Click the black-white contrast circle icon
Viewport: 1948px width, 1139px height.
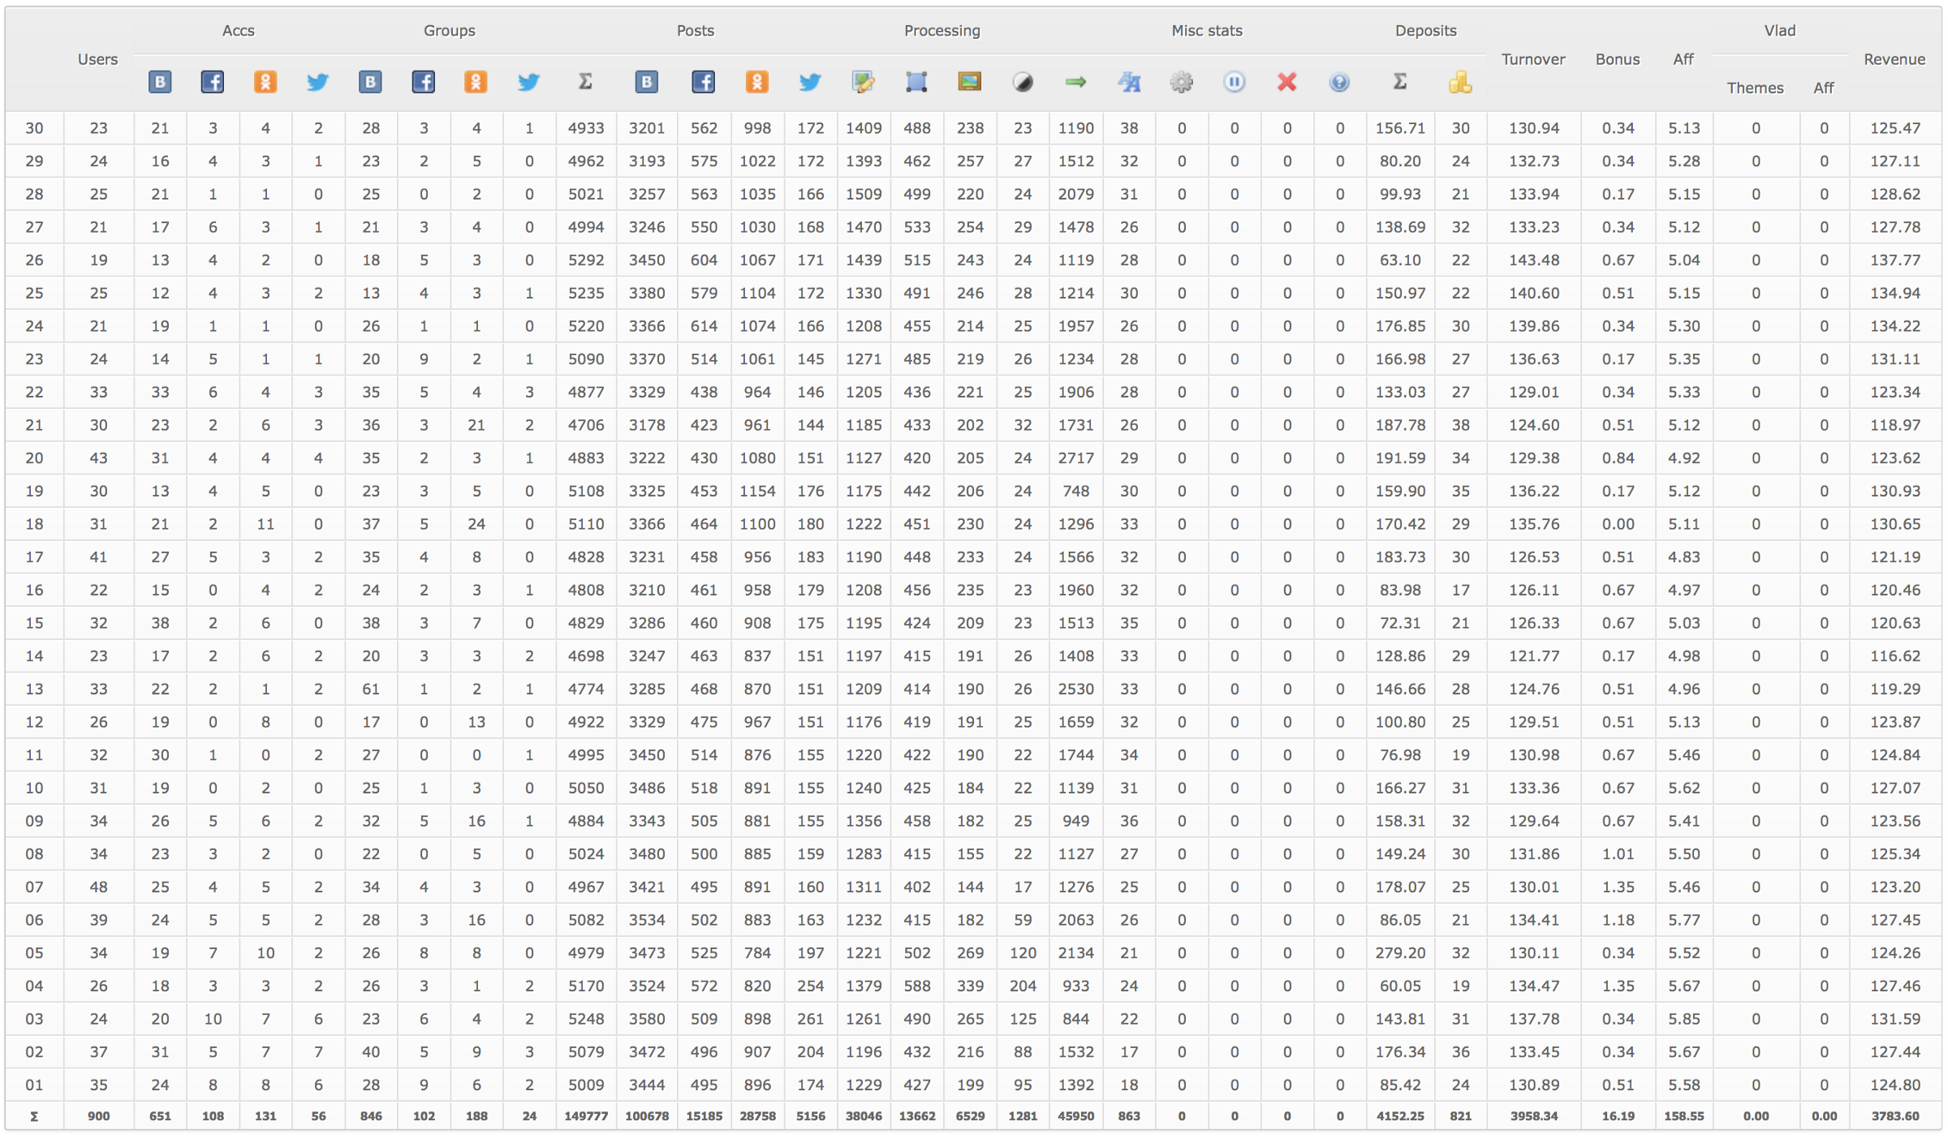[1023, 82]
